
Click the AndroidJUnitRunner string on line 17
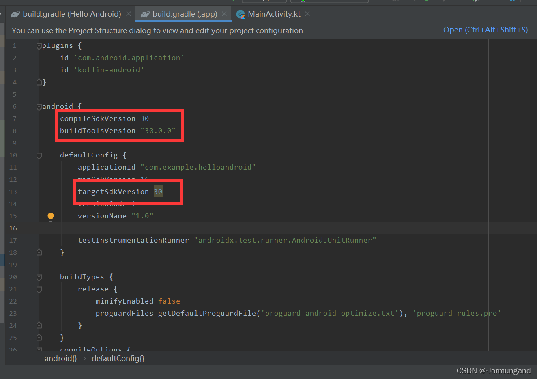point(285,240)
